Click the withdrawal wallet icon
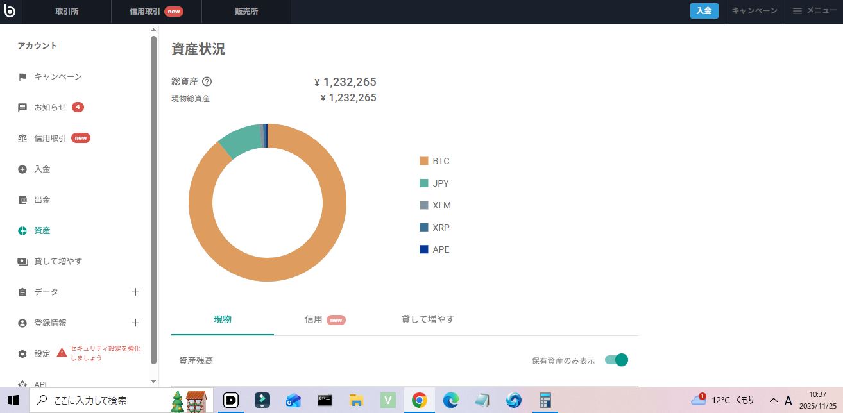This screenshot has height=413, width=843. pyautogui.click(x=22, y=200)
